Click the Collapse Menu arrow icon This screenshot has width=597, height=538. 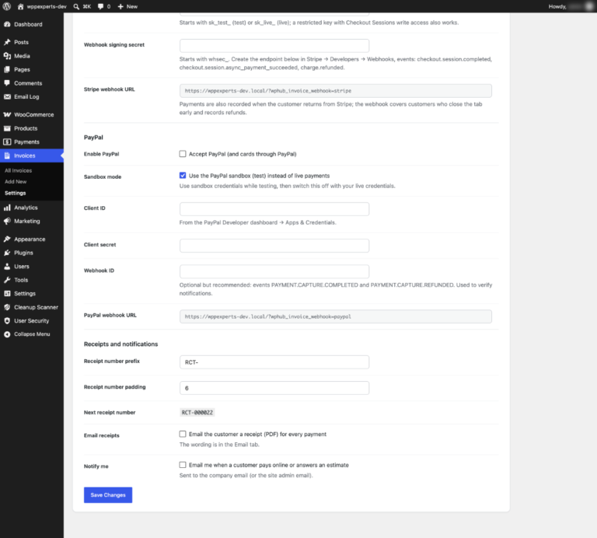(x=7, y=334)
